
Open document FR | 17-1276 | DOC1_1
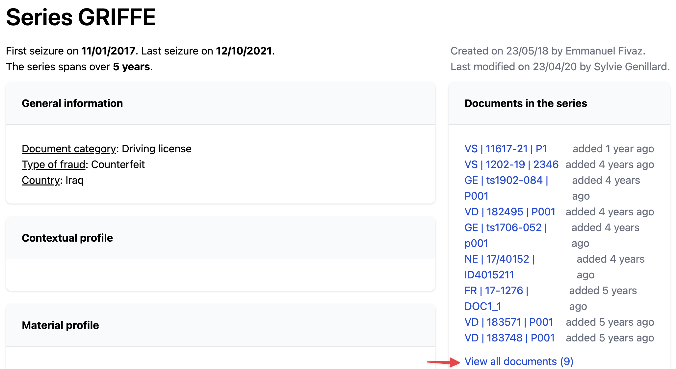pyautogui.click(x=496, y=291)
